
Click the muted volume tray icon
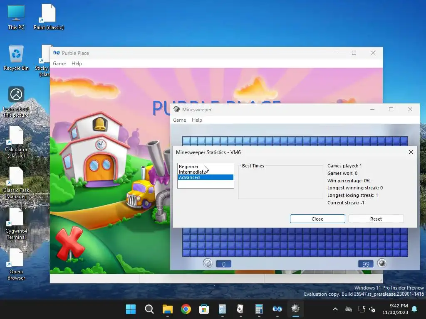(x=372, y=309)
